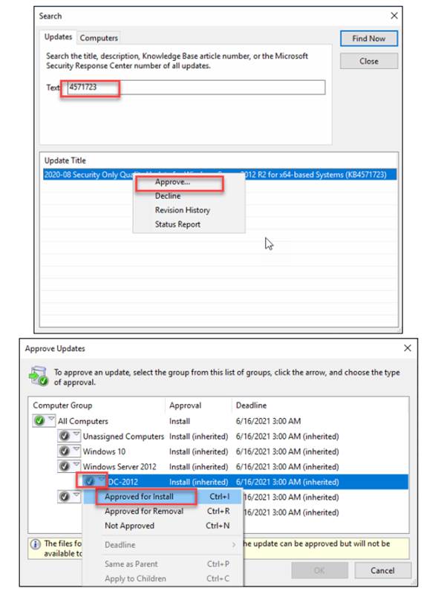Switch to the Computers tab
Viewport: 427px width, 591px height.
coord(99,38)
